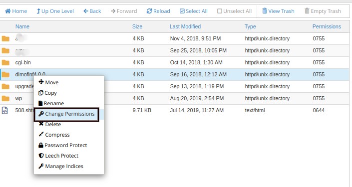Click Empty Trash button
This screenshot has width=352, height=187.
[x=323, y=11]
